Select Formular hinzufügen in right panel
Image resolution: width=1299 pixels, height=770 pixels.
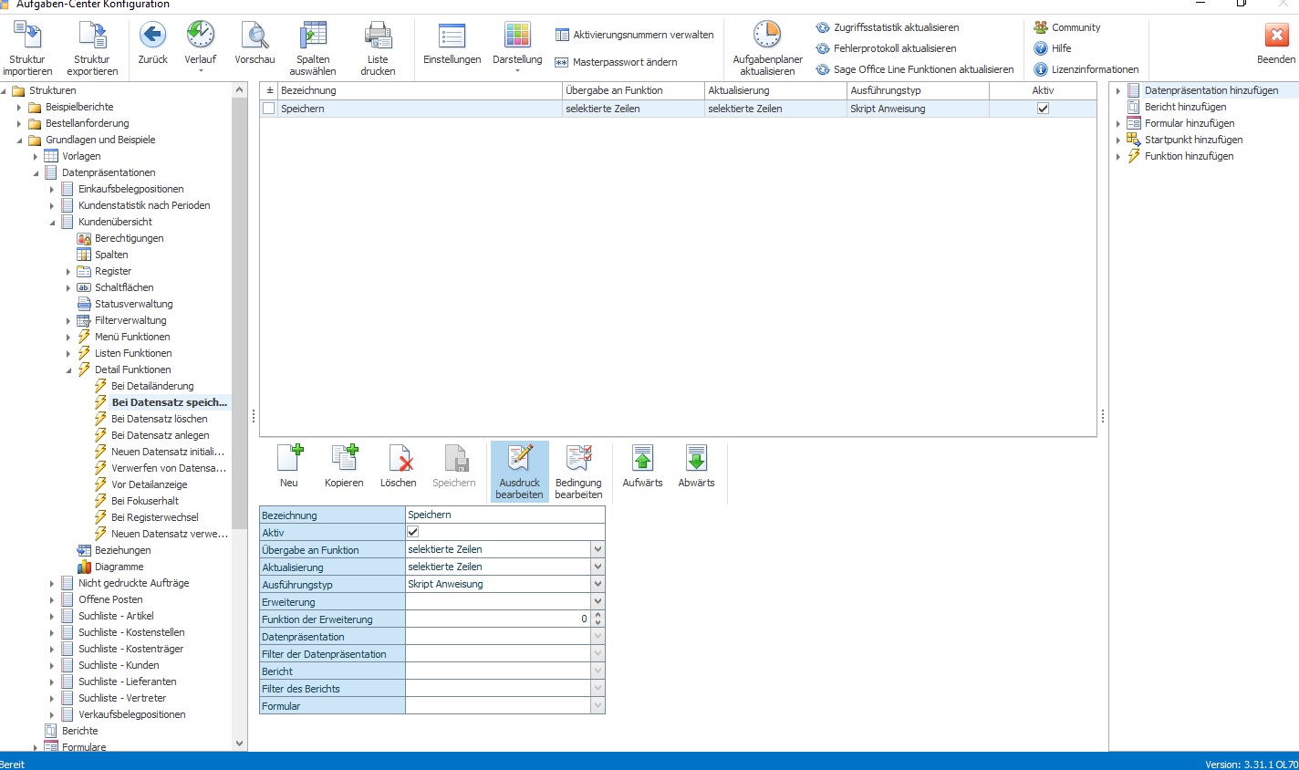[x=1190, y=123]
